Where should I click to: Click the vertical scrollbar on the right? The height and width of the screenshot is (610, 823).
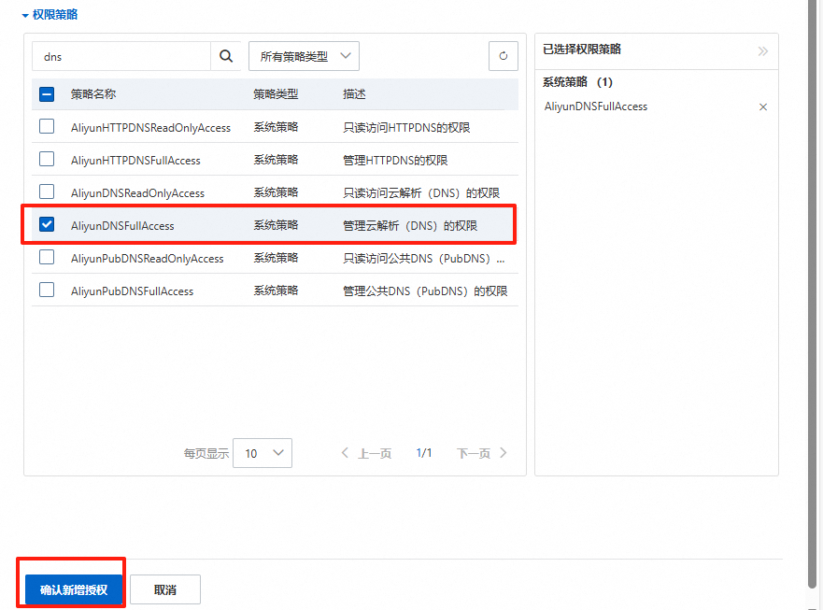coord(812,280)
